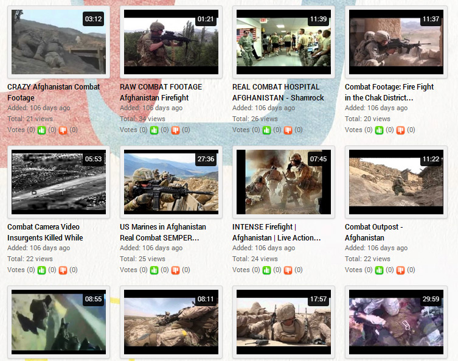Like the US Marines in Afghanistan video
Viewport: 458px width, 361px height.
click(x=154, y=270)
